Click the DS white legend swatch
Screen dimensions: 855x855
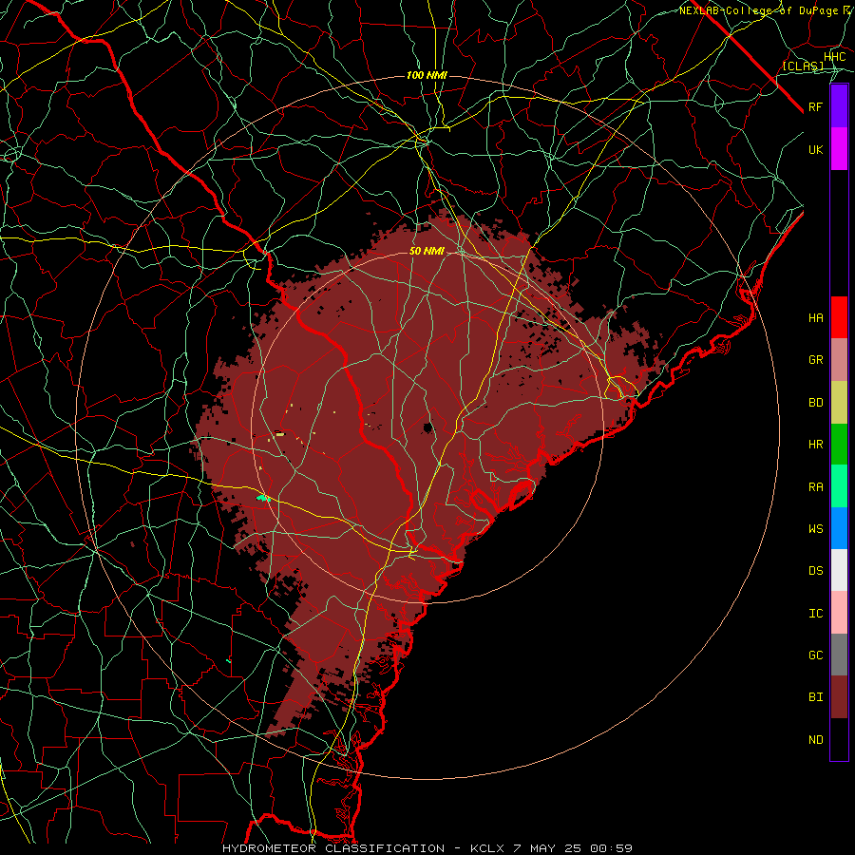point(839,570)
